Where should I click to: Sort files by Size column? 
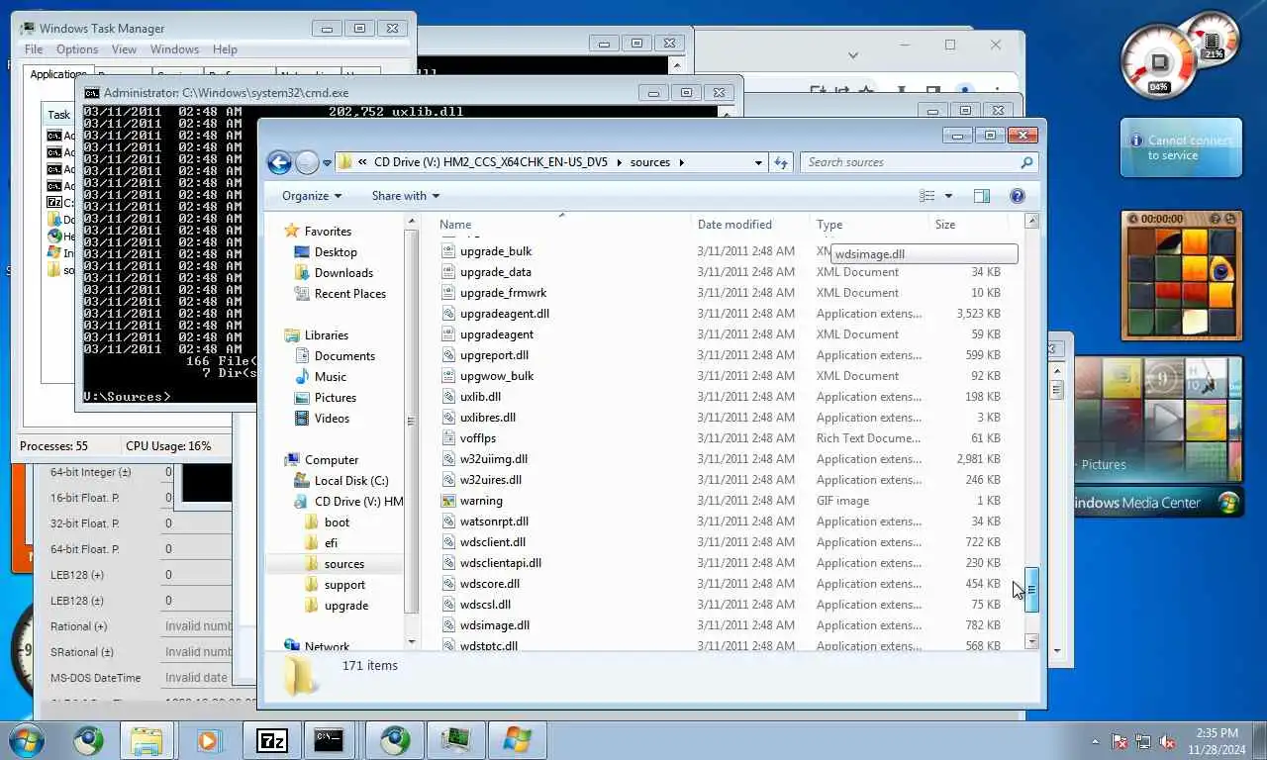click(x=967, y=225)
